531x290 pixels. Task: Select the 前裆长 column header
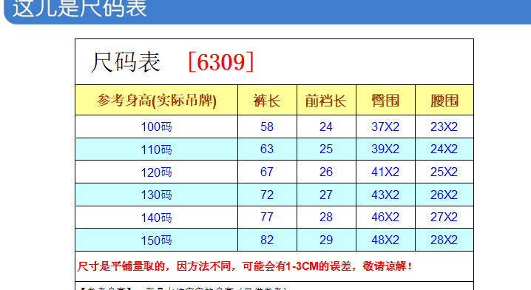coord(326,101)
